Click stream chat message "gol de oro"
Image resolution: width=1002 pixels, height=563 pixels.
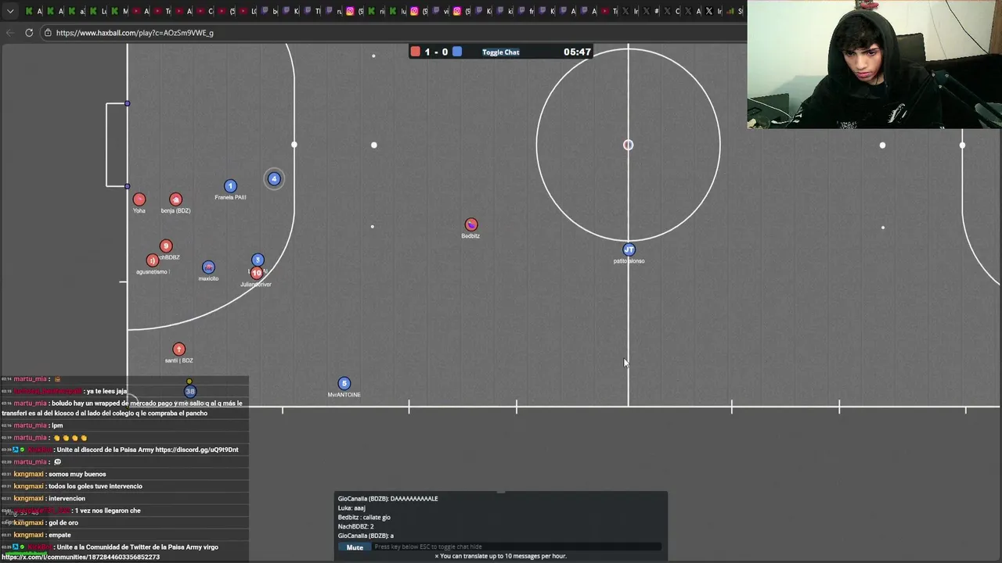(65, 523)
